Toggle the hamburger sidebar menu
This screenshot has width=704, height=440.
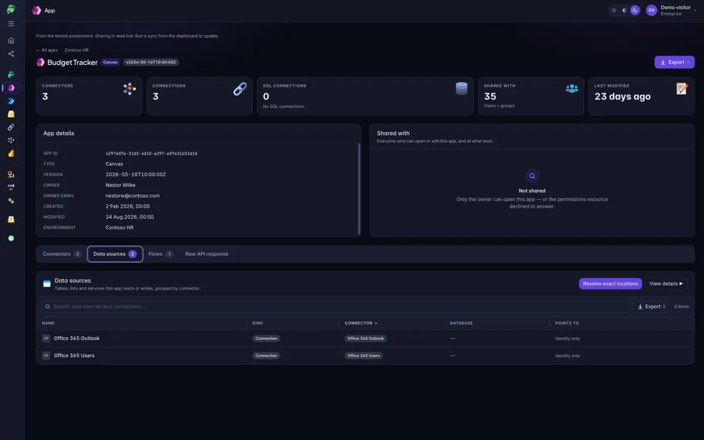click(11, 24)
